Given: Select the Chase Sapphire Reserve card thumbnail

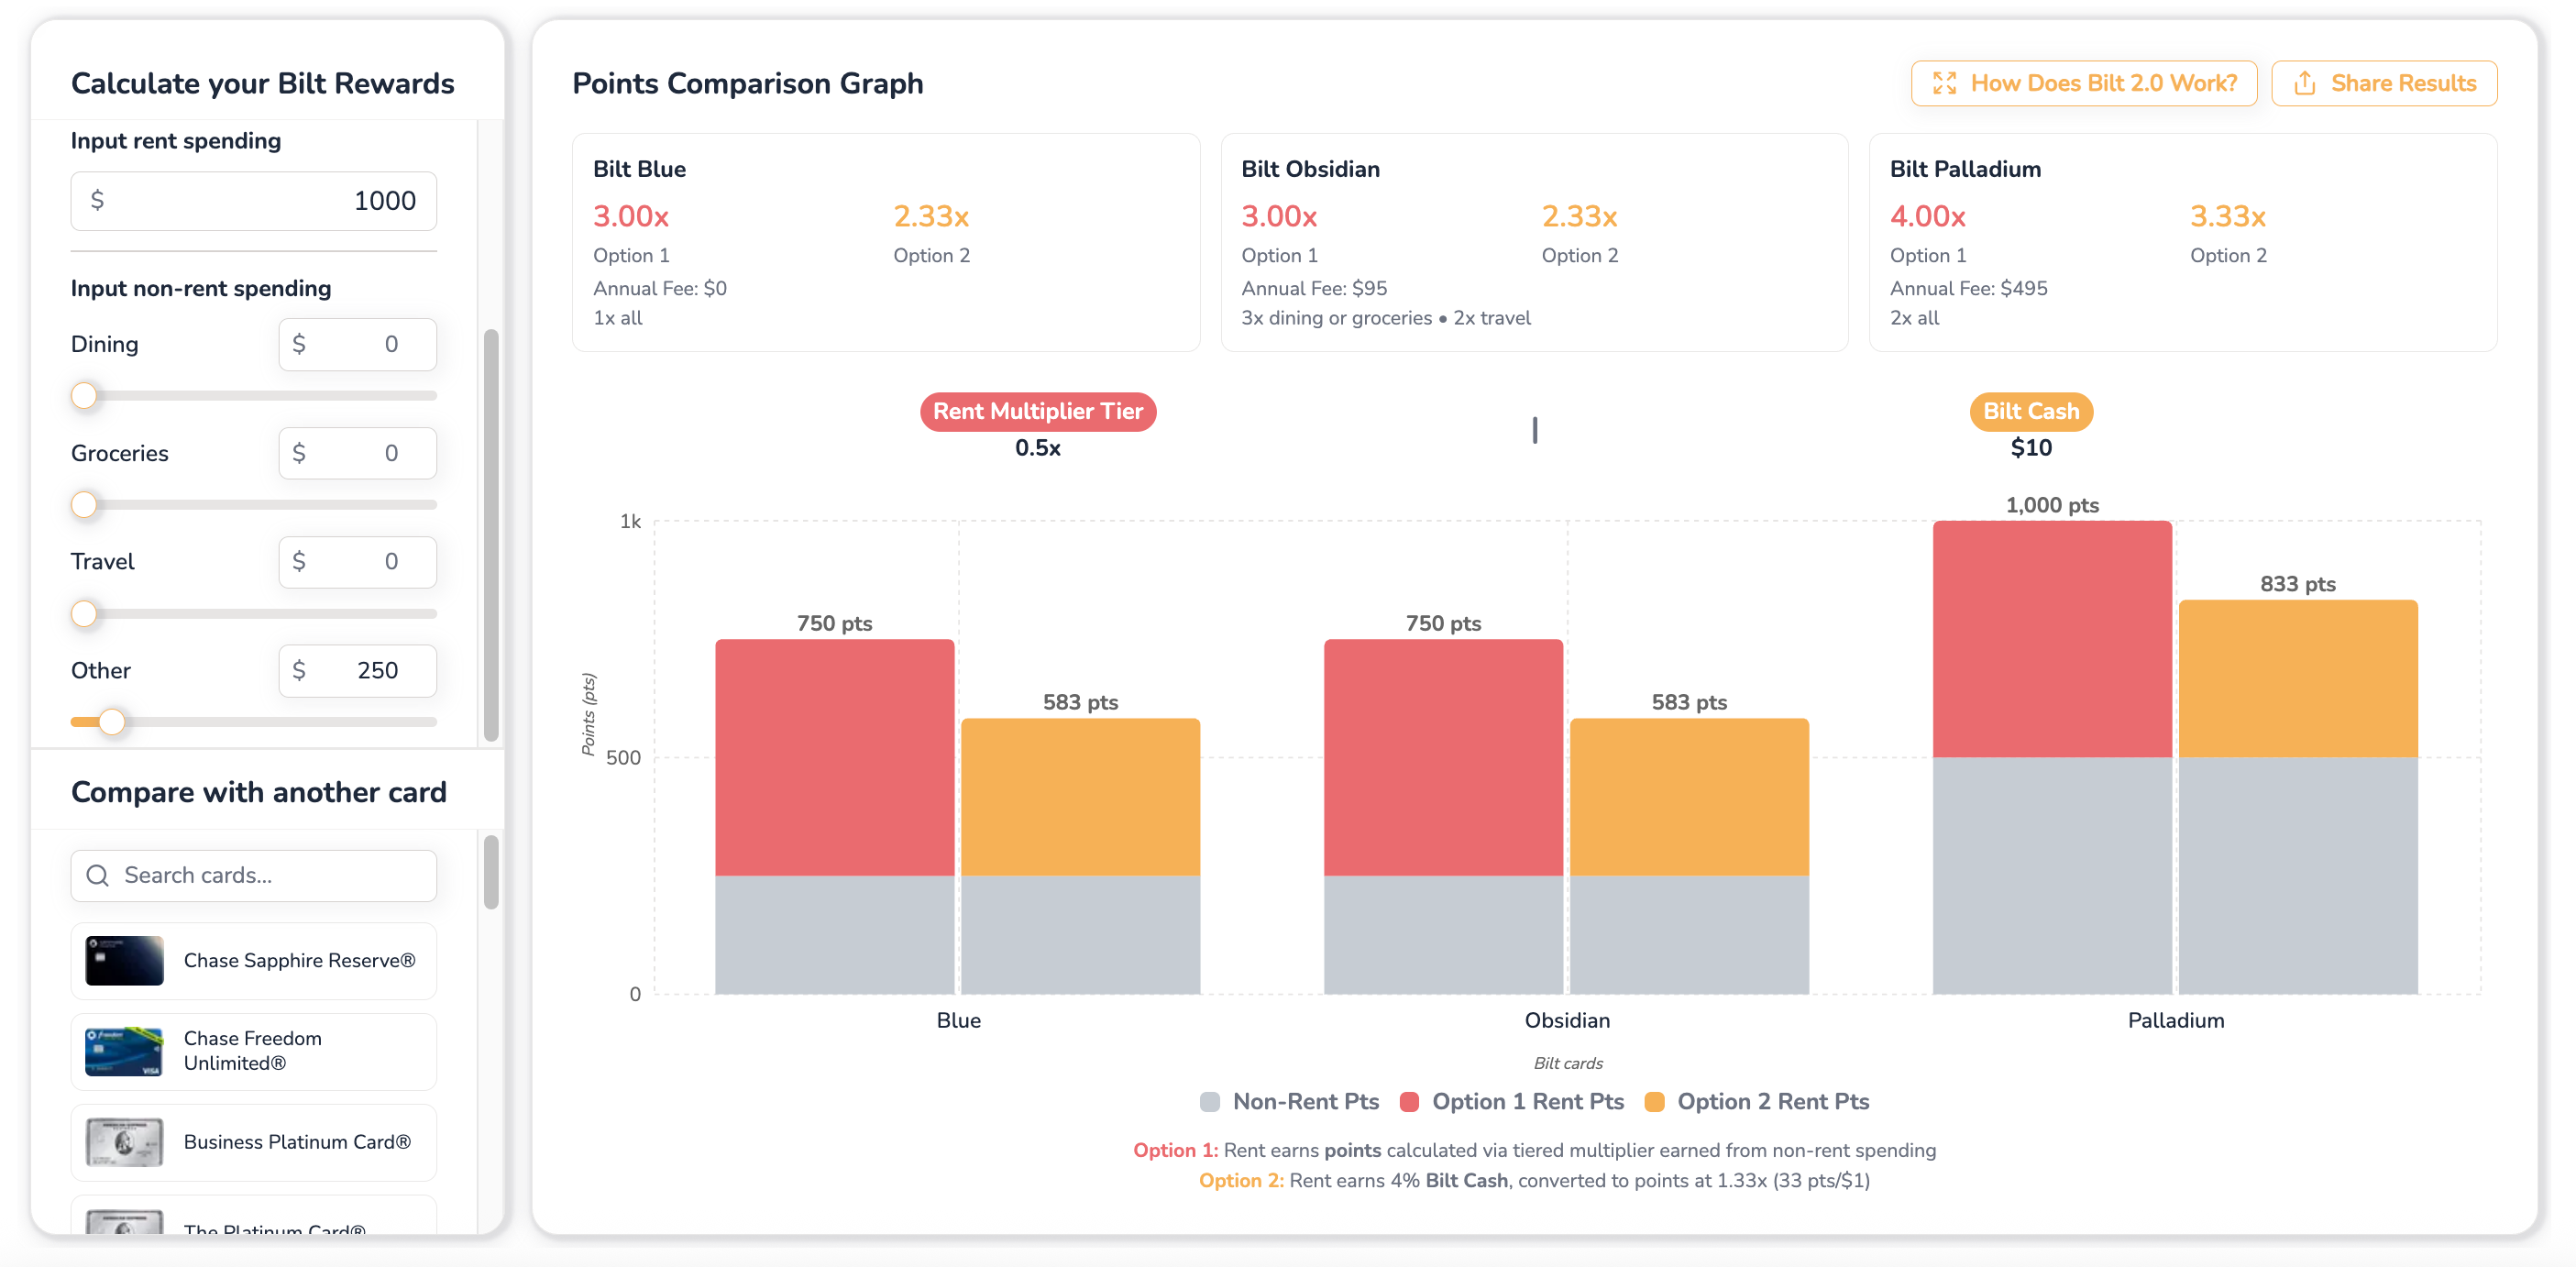Looking at the screenshot, I should click(x=124, y=960).
